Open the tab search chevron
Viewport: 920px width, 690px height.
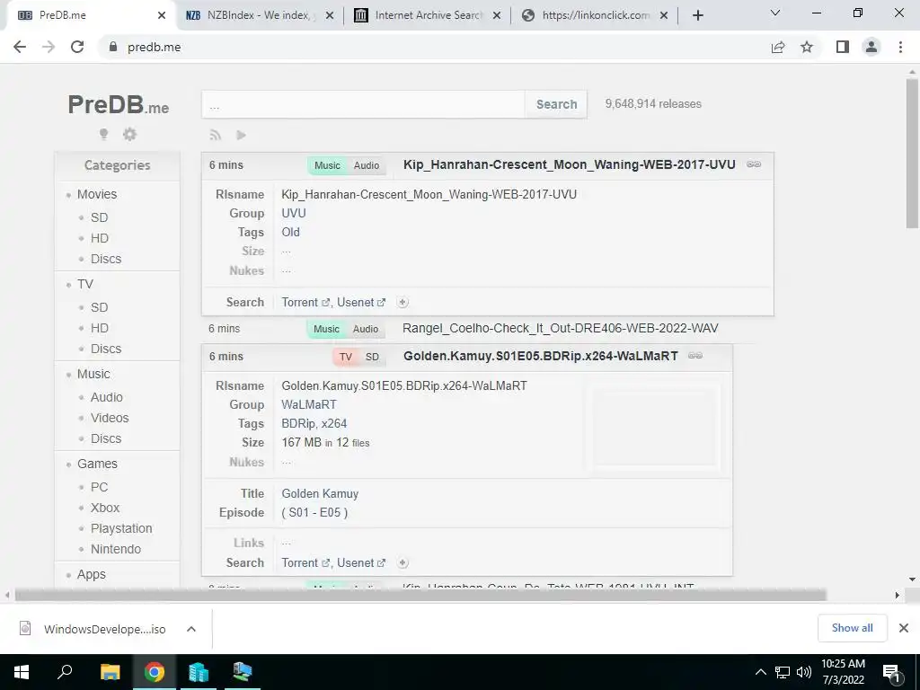pos(775,13)
